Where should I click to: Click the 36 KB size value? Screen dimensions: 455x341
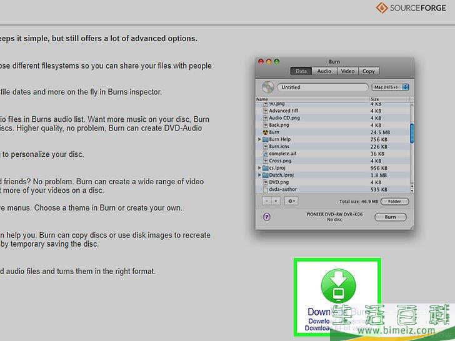coord(377,154)
